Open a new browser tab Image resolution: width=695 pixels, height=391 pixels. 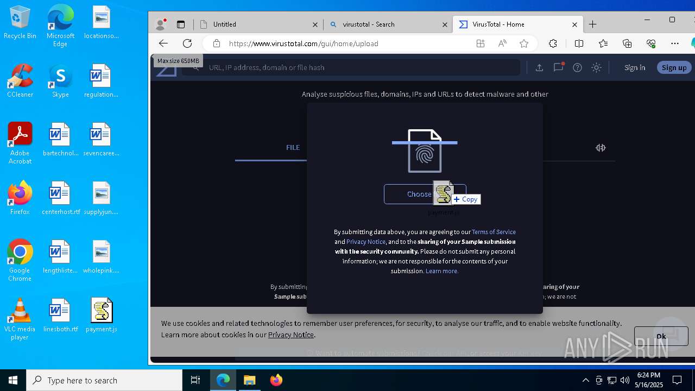(592, 24)
